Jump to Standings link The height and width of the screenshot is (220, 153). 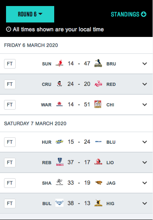[x=129, y=14]
